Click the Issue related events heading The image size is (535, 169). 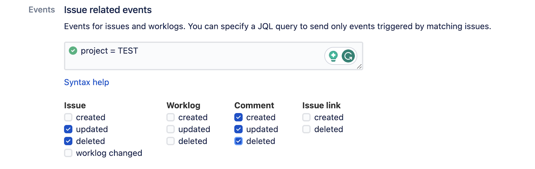(108, 10)
